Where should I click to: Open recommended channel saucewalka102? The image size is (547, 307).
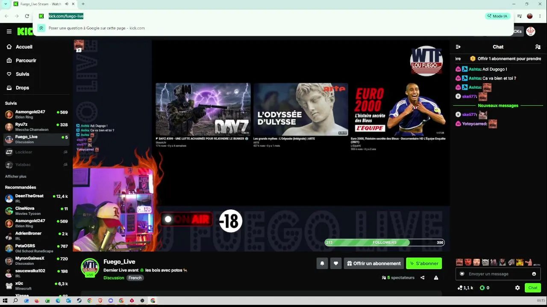coord(36,273)
